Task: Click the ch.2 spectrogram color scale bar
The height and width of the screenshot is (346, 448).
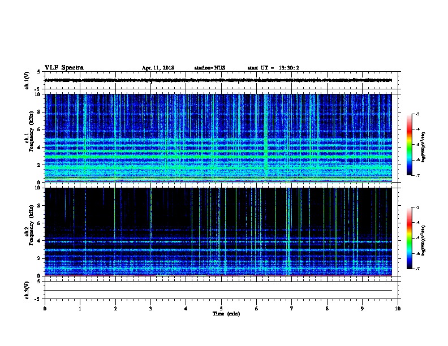Action: point(409,238)
